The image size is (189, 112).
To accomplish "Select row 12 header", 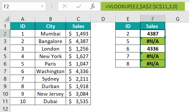I will coord(5,109).
